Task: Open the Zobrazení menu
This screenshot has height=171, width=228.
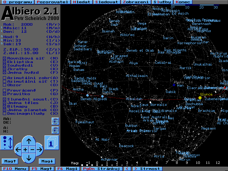Action: point(136,2)
